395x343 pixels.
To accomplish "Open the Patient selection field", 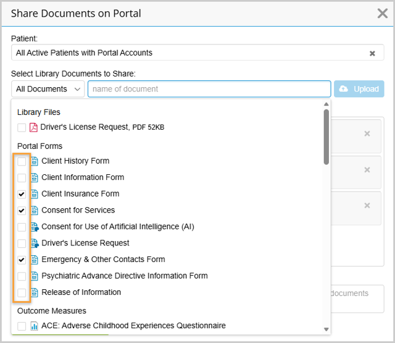I will click(185, 53).
